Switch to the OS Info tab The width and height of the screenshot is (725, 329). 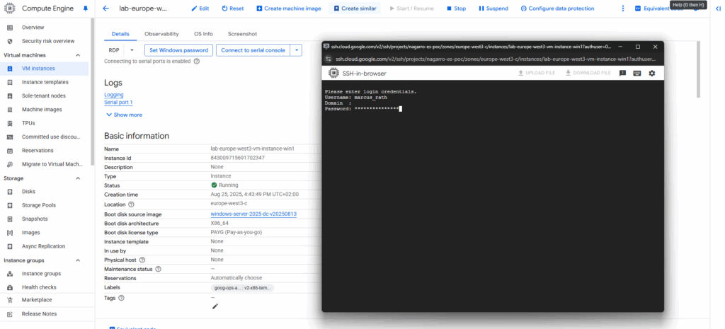coord(203,34)
